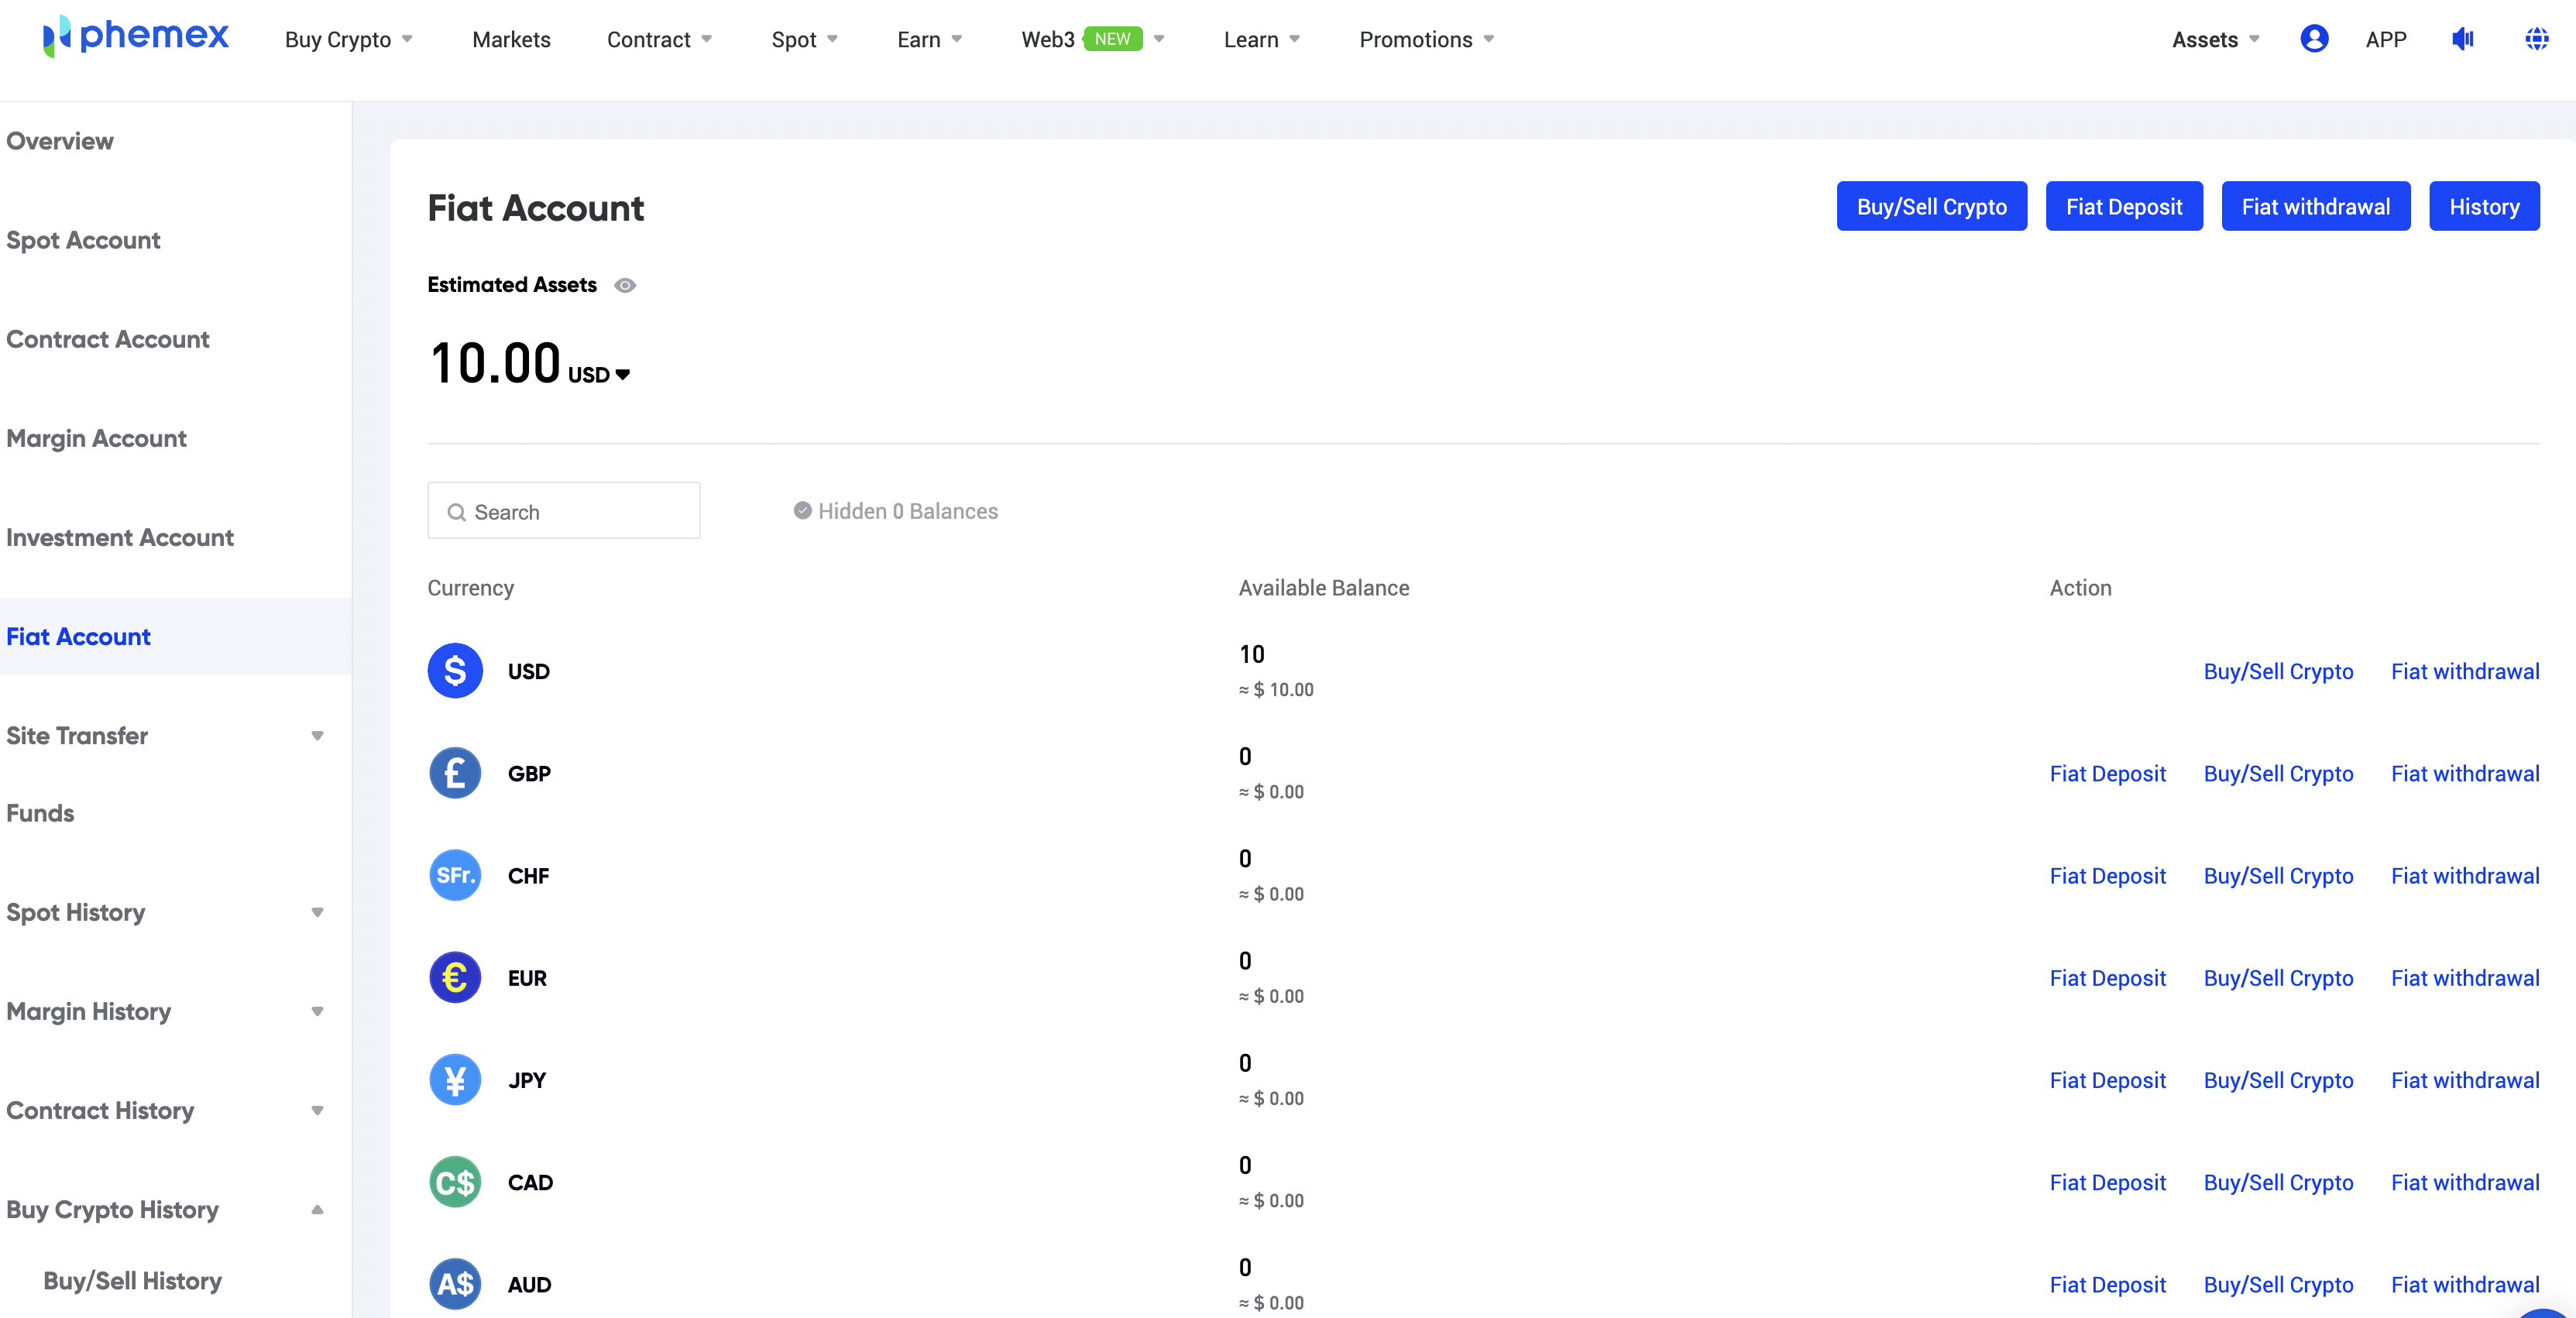Viewport: 2576px width, 1318px height.
Task: Open the Buy Crypto menu
Action: point(348,39)
